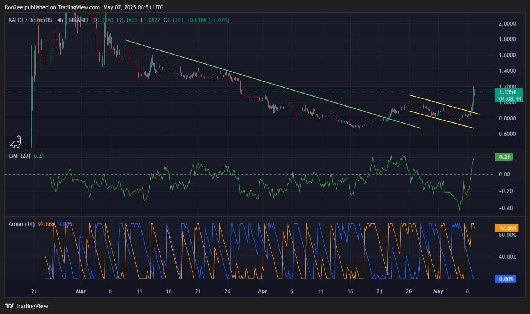Click the Ron2ee published header text
530x314 pixels.
[x=84, y=7]
